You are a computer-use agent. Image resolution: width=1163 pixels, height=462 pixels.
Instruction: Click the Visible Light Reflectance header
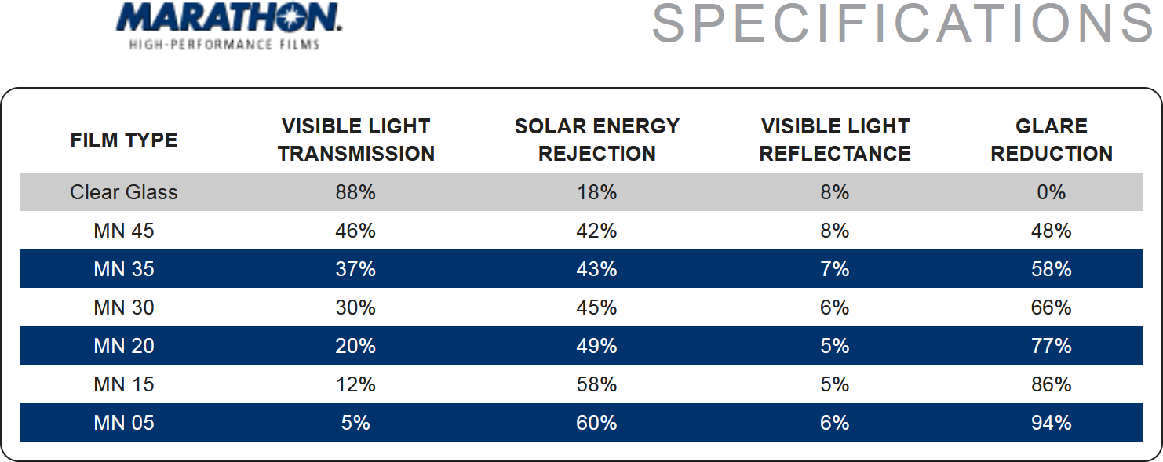coord(835,140)
